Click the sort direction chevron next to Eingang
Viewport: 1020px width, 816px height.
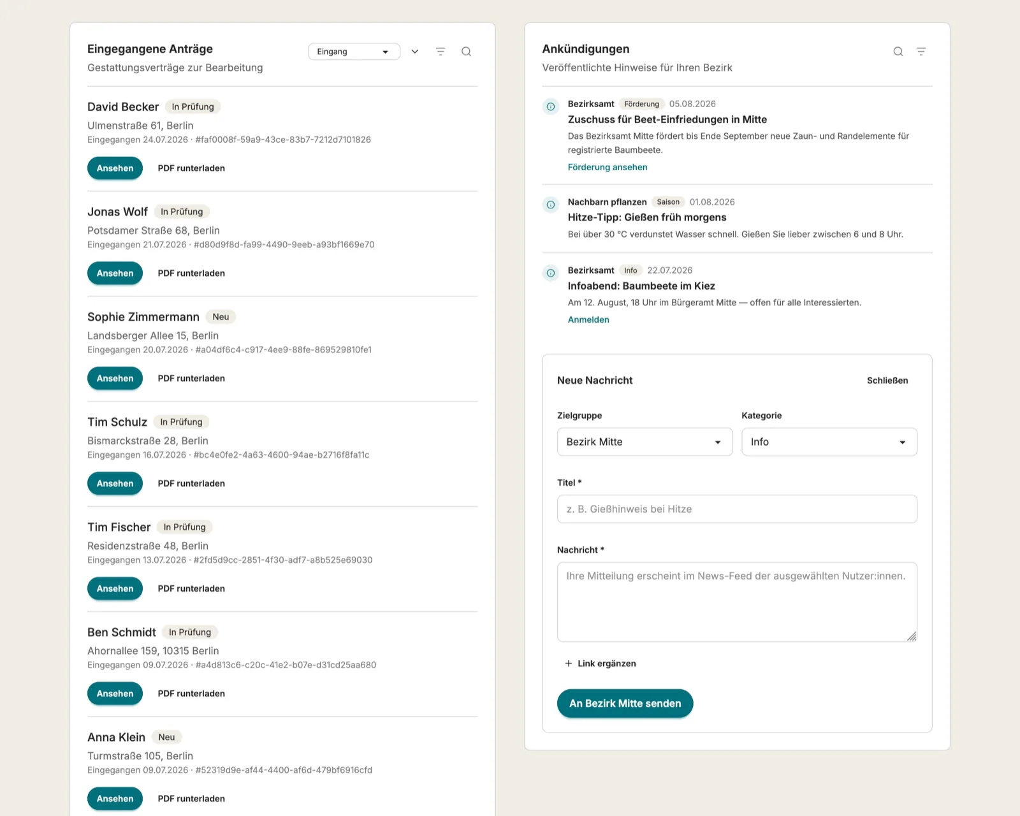415,52
